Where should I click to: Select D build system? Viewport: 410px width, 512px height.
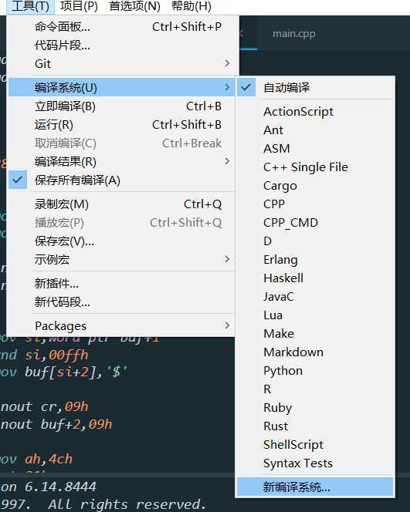[x=315, y=241]
